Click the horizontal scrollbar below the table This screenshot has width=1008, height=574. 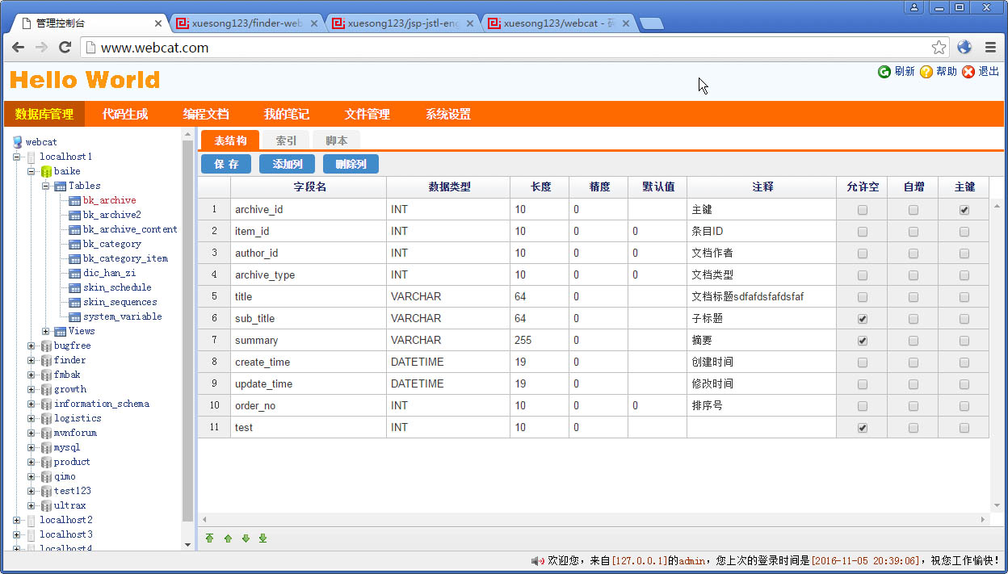click(594, 519)
